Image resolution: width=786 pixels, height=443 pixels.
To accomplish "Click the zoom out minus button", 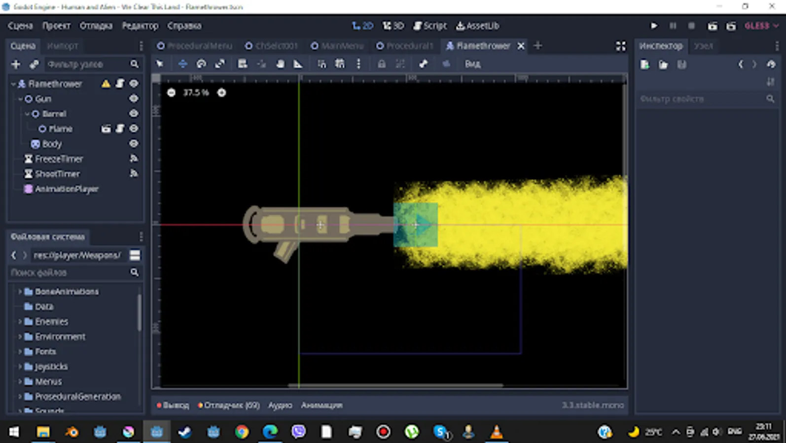I will 171,93.
